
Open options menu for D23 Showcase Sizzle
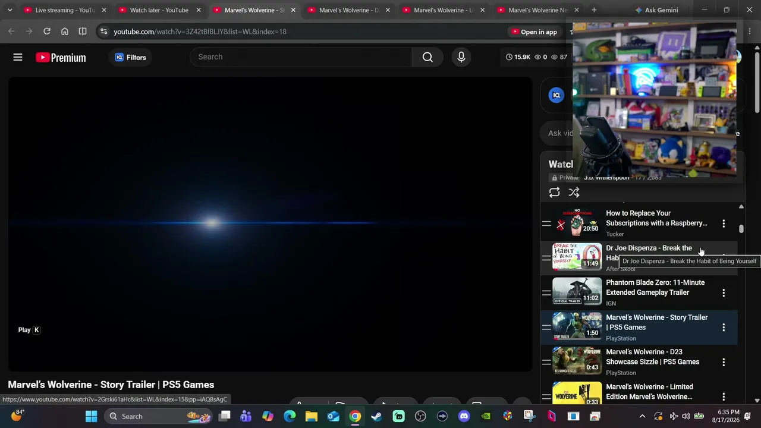tap(724, 362)
